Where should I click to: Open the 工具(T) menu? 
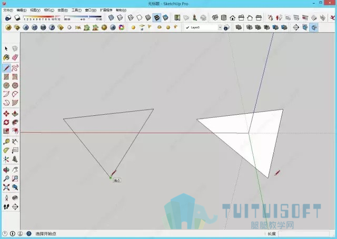click(76, 10)
